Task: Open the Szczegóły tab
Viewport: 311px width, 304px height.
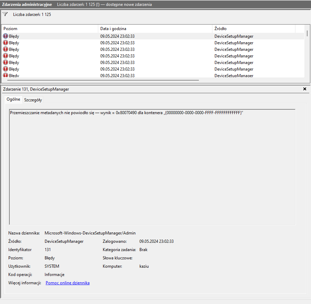Action: [x=33, y=100]
